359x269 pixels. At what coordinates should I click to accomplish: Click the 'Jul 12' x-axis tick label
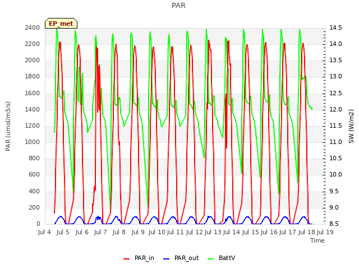pos(194,232)
